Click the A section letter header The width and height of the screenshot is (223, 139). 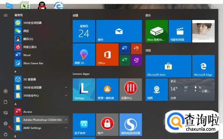click(15, 104)
